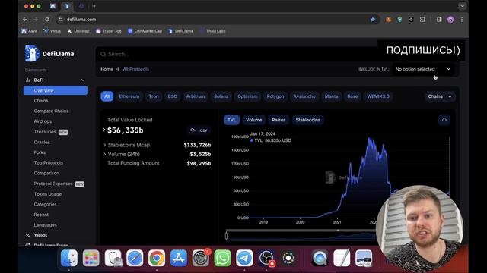Filter by BSC chain

click(173, 96)
